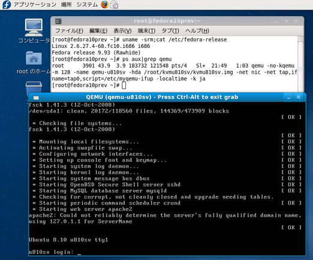The image size is (313, 260).
Task: Minimize the QEMU window
Action: coord(288,97)
